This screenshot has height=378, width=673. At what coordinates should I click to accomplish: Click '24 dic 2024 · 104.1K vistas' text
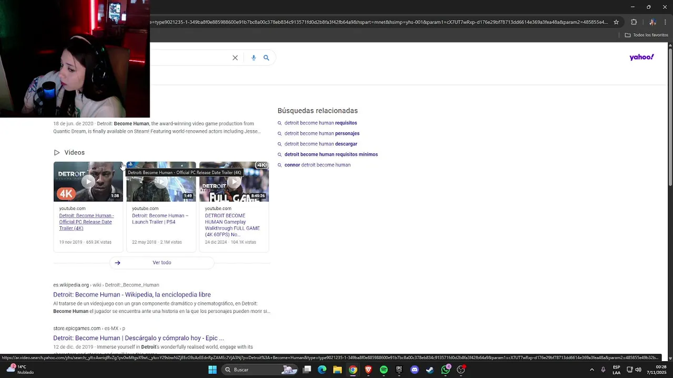(230, 242)
